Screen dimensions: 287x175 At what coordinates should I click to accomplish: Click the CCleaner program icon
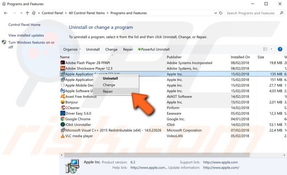coord(62,108)
